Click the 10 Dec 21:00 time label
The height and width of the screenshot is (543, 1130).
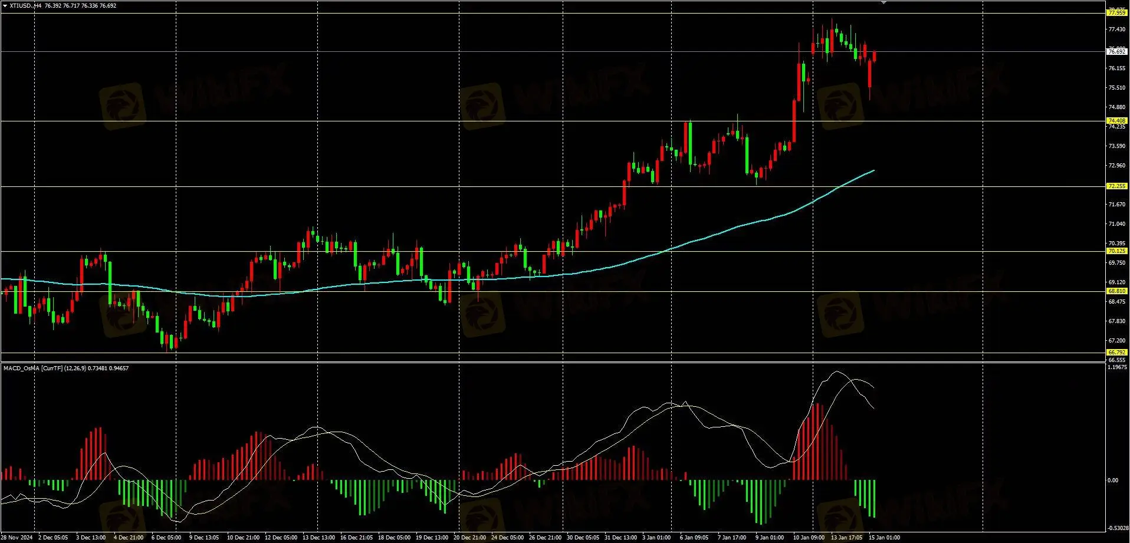pyautogui.click(x=243, y=538)
